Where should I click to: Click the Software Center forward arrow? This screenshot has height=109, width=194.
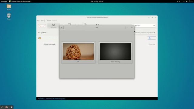44,26
